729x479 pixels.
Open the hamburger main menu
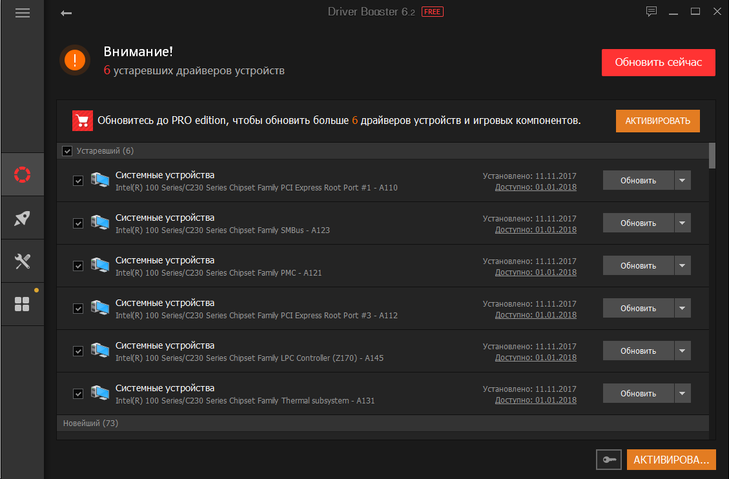[23, 13]
